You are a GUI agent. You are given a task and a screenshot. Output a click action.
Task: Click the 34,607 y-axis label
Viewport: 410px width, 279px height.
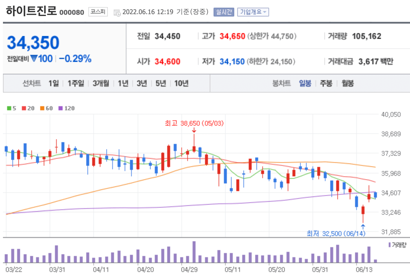391,193
